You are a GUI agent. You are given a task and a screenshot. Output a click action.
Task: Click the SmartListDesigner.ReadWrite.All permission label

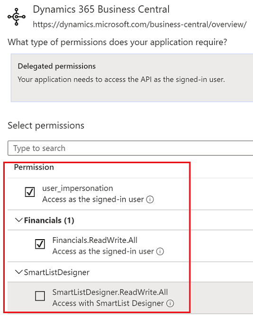110,292
